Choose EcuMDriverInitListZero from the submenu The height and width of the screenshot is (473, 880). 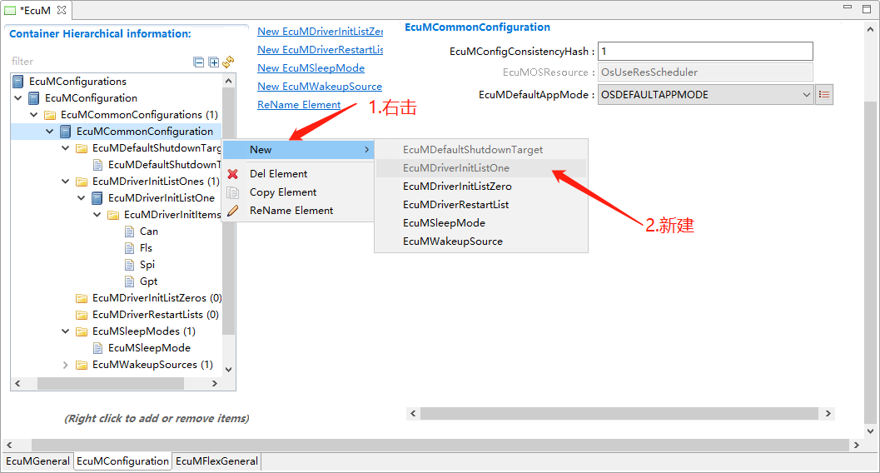[457, 187]
